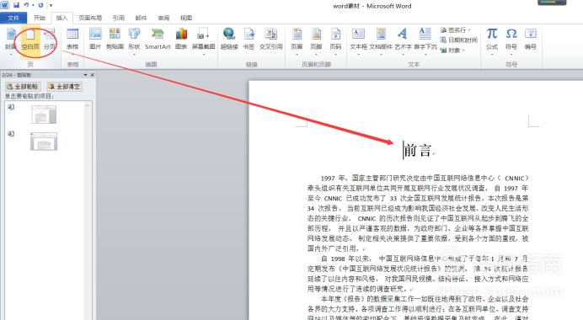
Task: Select the 插入 (Insert) tab
Action: click(62, 18)
